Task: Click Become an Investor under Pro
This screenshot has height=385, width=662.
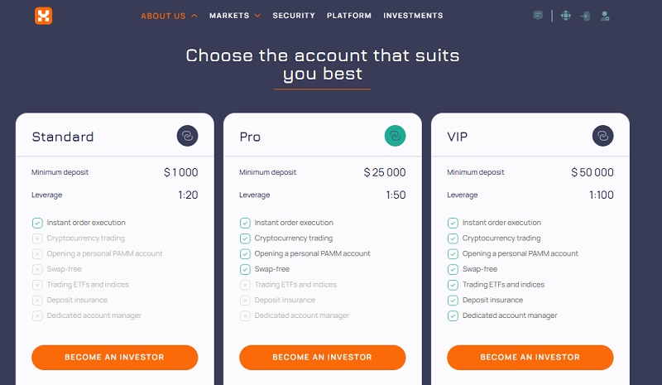Action: 323,358
